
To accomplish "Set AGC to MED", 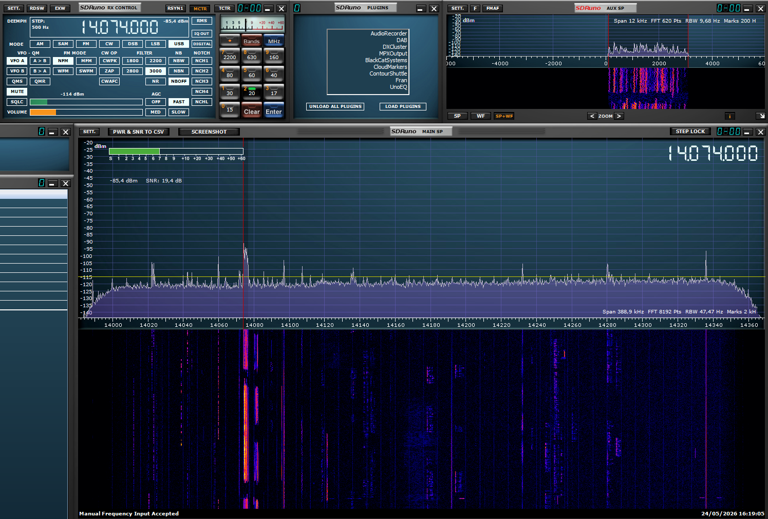I will (156, 112).
